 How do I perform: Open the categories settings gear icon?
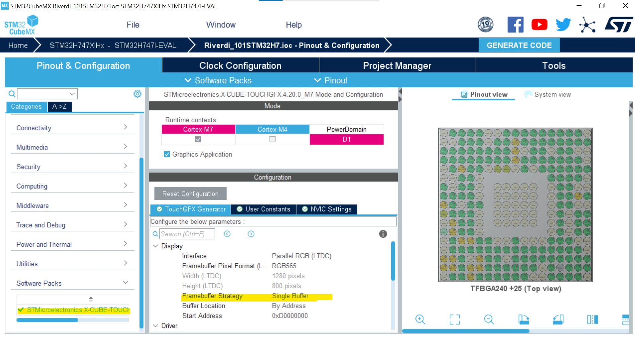coord(137,94)
